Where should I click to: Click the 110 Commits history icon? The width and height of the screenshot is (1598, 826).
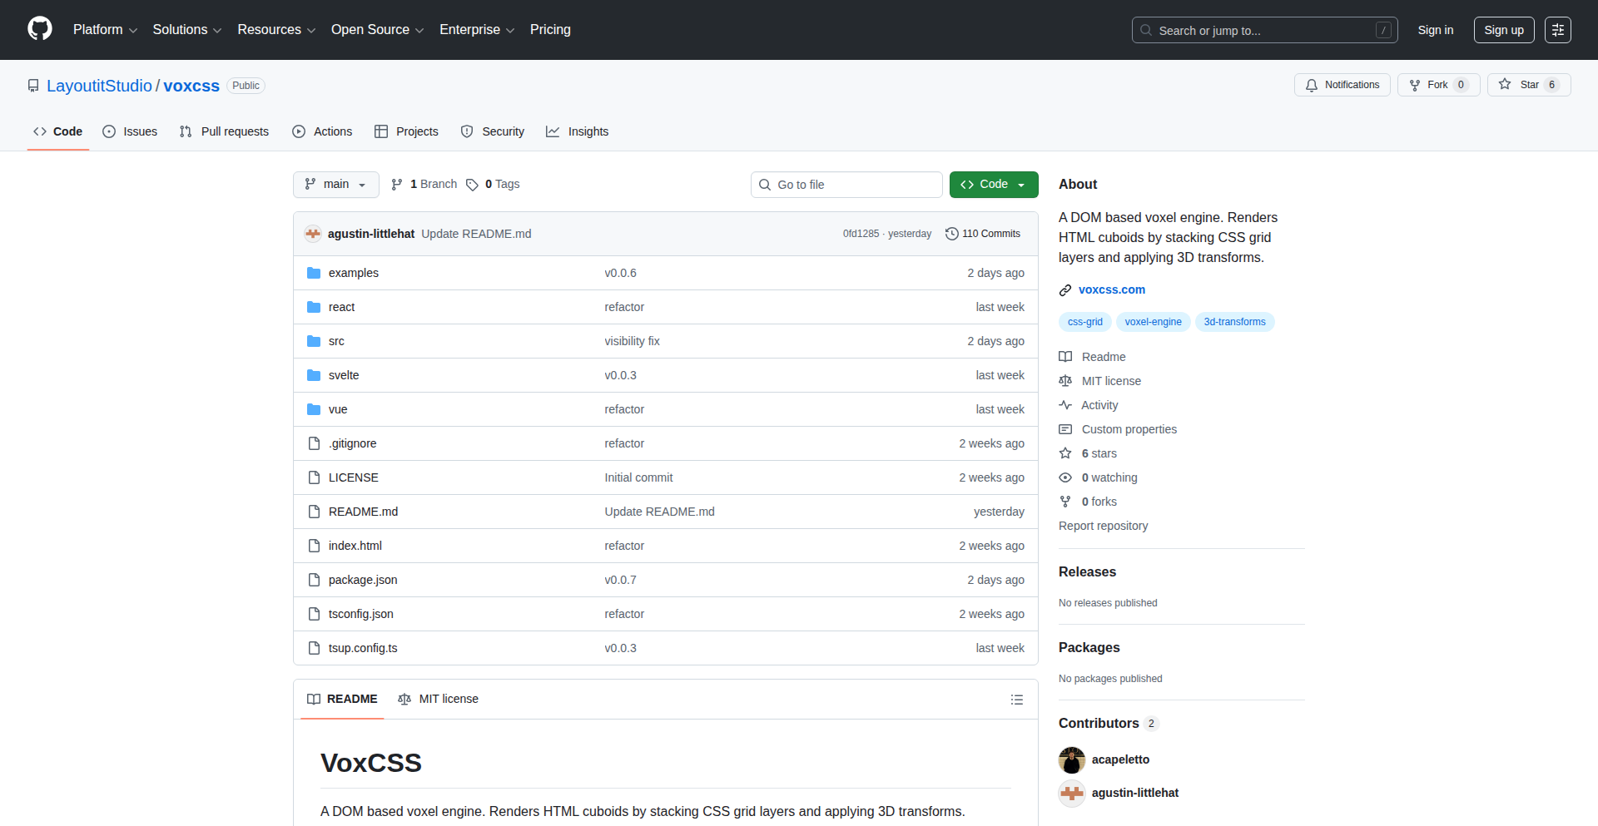pyautogui.click(x=952, y=234)
